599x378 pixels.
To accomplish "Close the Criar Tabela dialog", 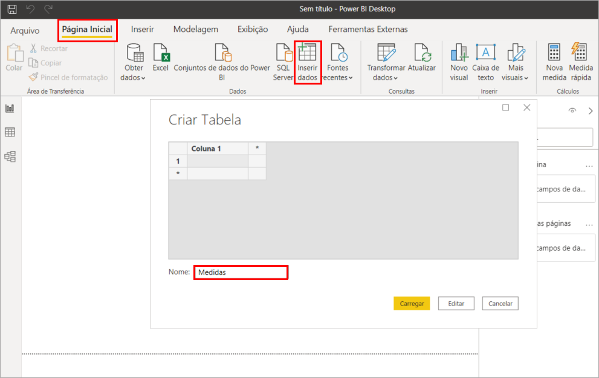I will tap(527, 107).
